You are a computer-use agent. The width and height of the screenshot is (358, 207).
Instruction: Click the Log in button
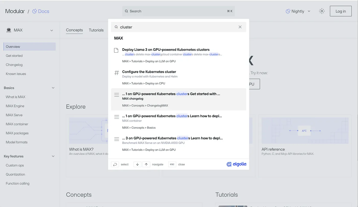[x=341, y=11]
